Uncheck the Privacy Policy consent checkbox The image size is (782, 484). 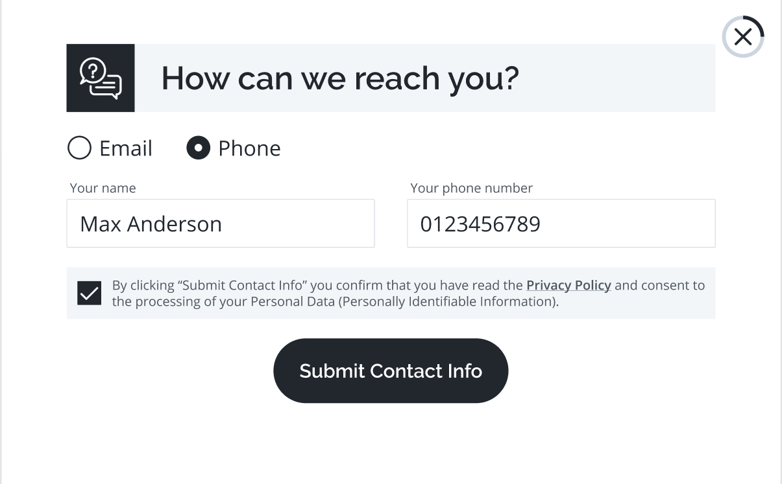(89, 293)
